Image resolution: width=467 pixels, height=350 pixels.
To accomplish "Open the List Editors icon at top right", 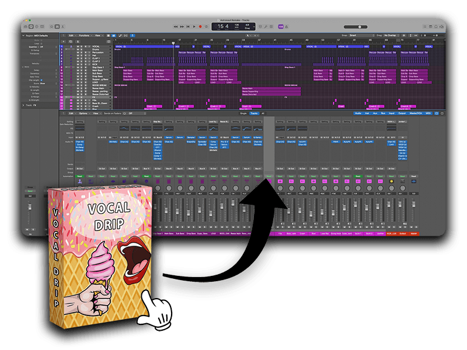I will pos(426,27).
